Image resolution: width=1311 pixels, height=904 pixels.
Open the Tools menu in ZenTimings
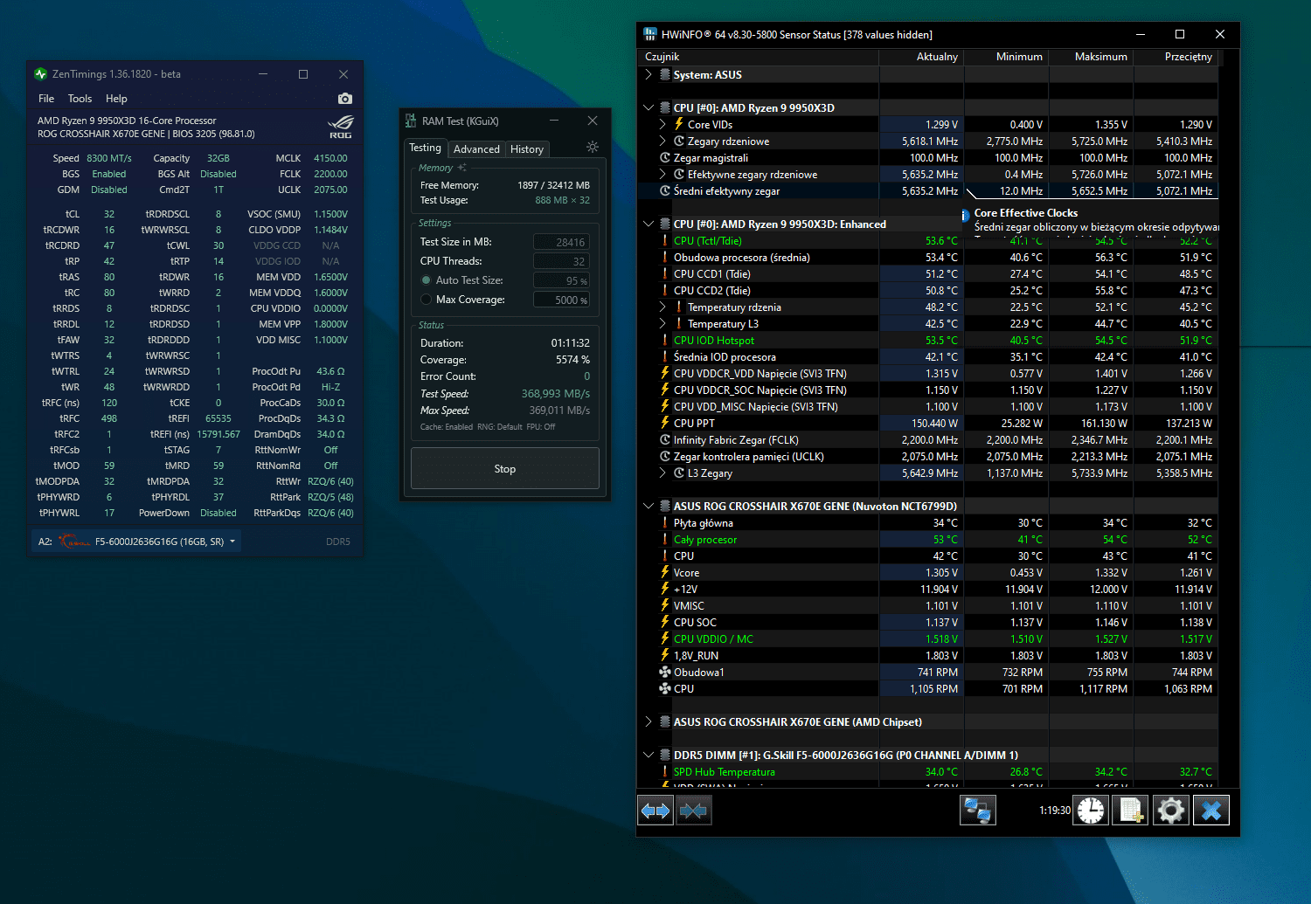coord(80,99)
